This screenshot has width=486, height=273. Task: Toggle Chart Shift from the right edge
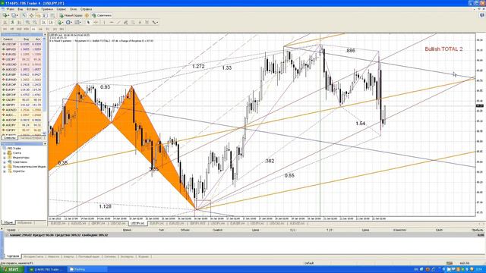point(51,22)
